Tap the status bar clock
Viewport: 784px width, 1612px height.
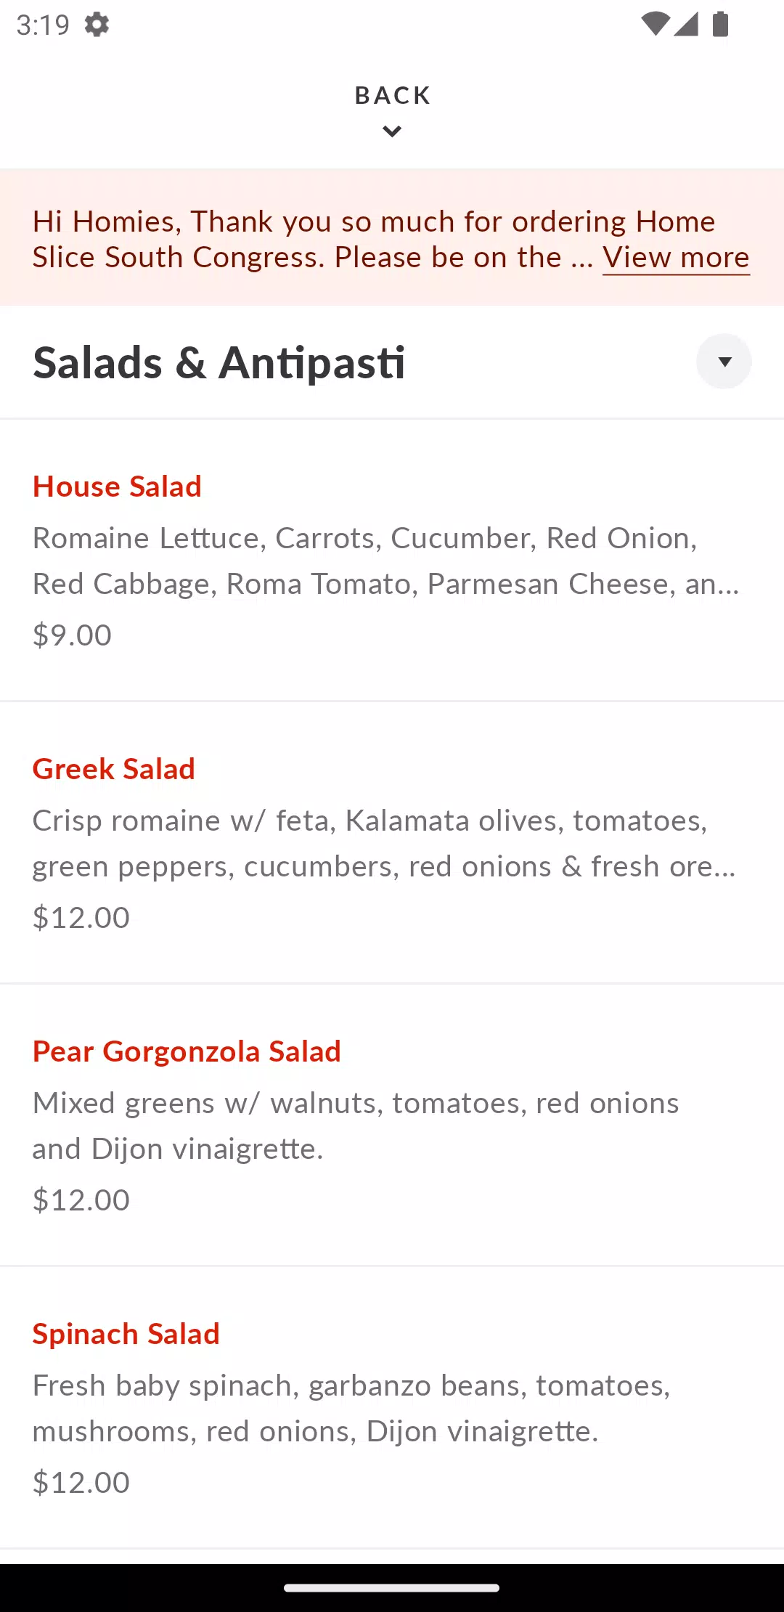pyautogui.click(x=43, y=25)
